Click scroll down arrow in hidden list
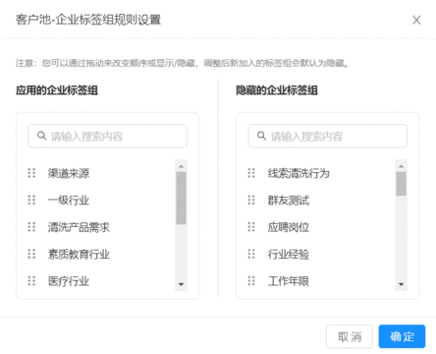436x354 pixels. click(x=401, y=284)
